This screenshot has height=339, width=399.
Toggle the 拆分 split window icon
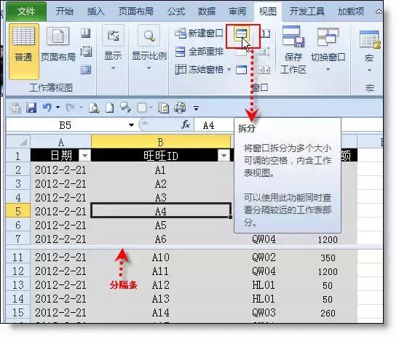pyautogui.click(x=241, y=33)
